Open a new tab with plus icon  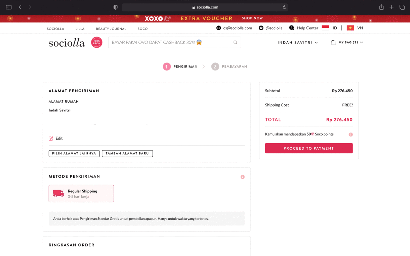(392, 7)
